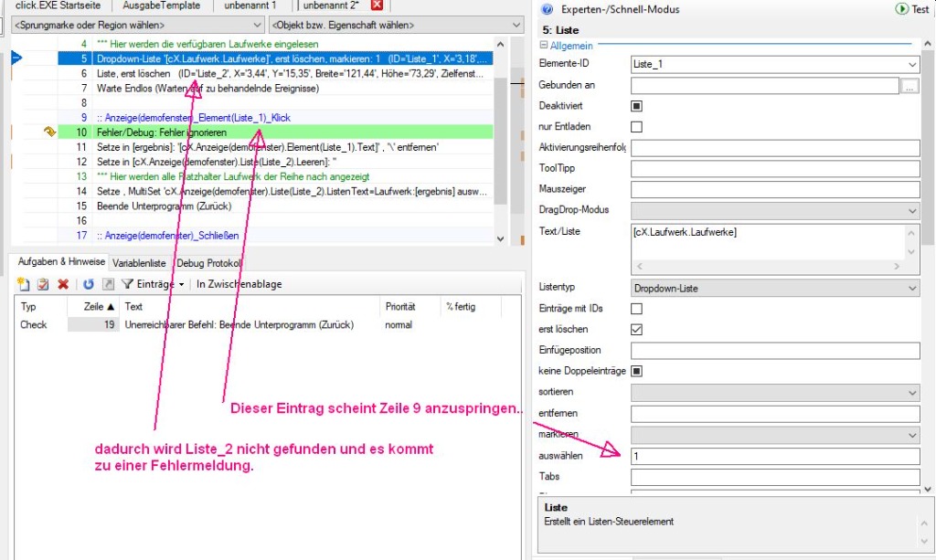The image size is (936, 560).
Task: Switch to the AusgabeTemplate tab
Action: tap(161, 5)
